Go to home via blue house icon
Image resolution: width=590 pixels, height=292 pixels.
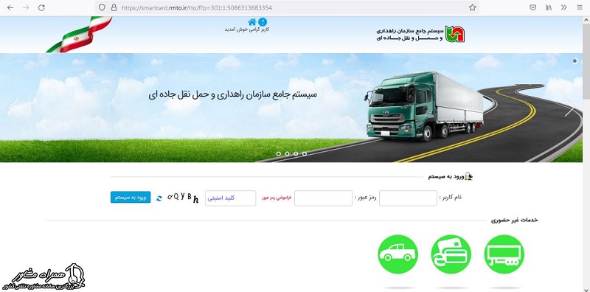[x=251, y=22]
